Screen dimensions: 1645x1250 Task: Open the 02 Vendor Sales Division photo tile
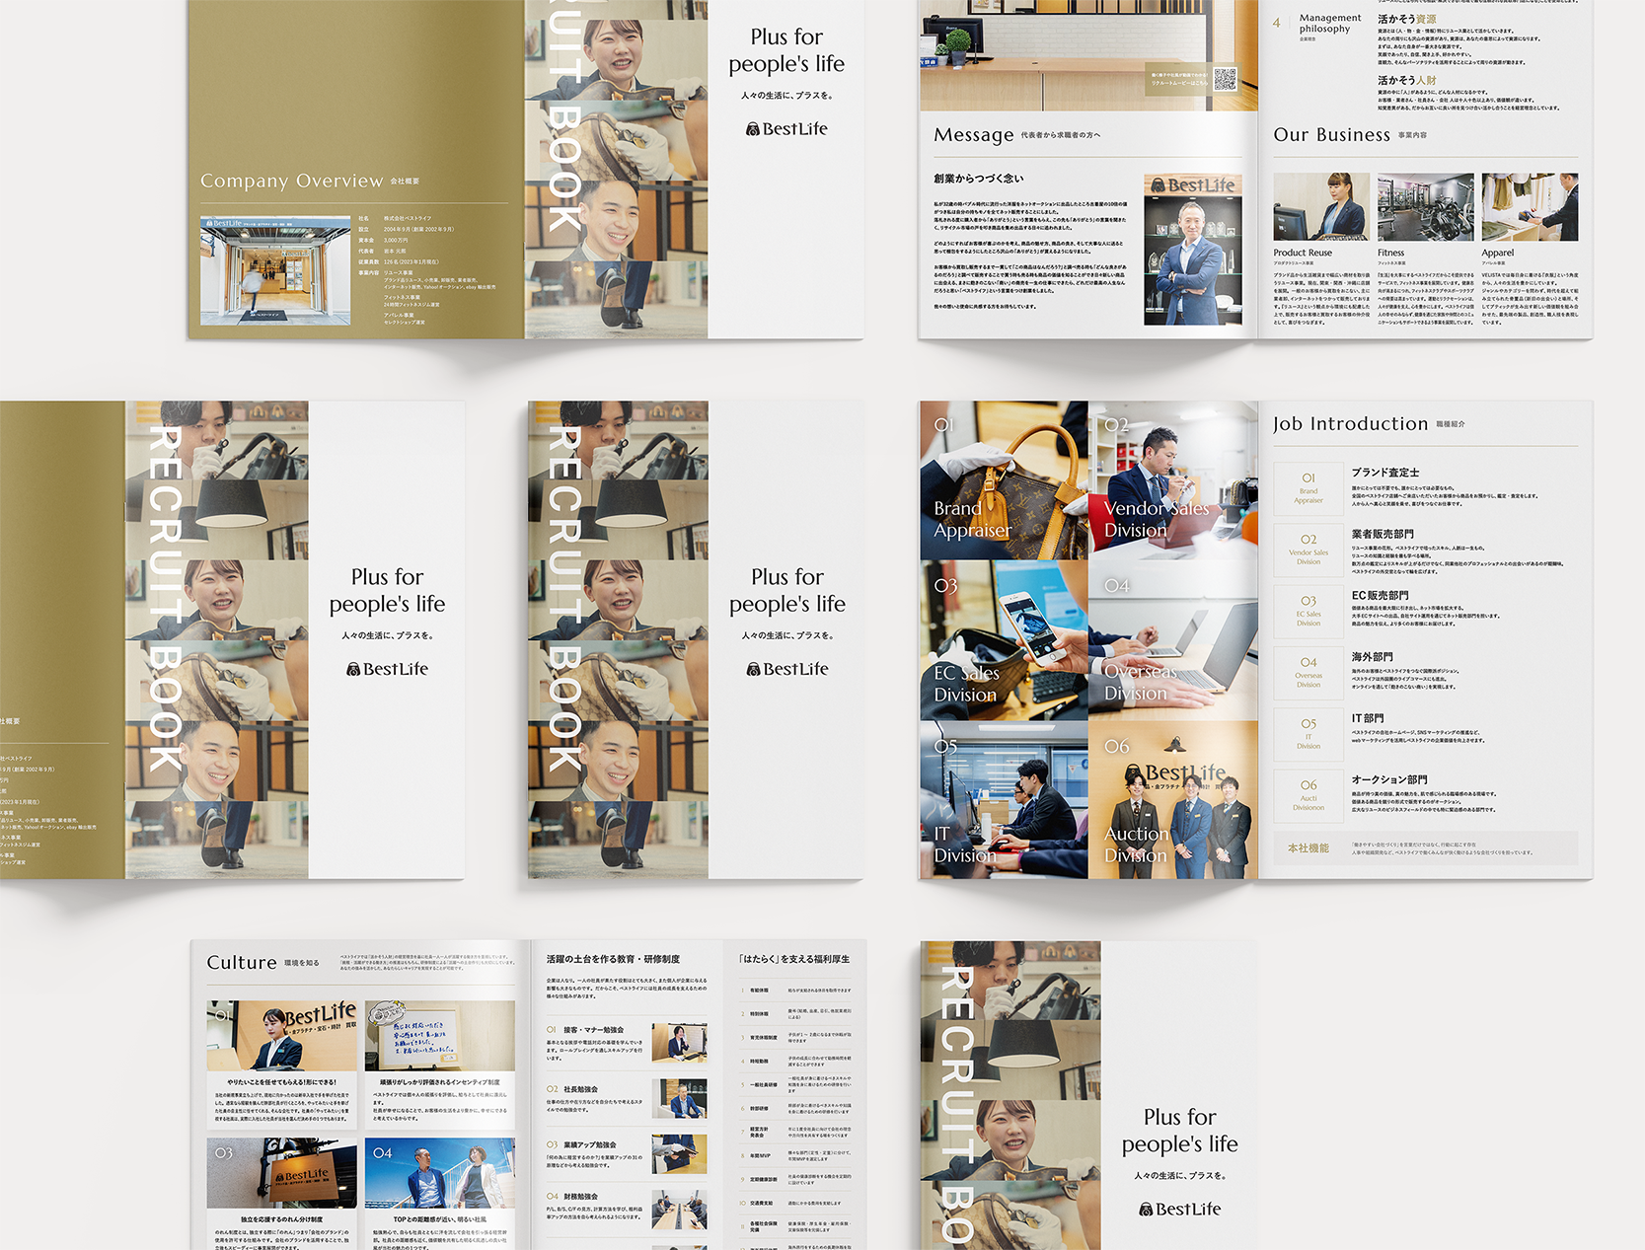1173,480
